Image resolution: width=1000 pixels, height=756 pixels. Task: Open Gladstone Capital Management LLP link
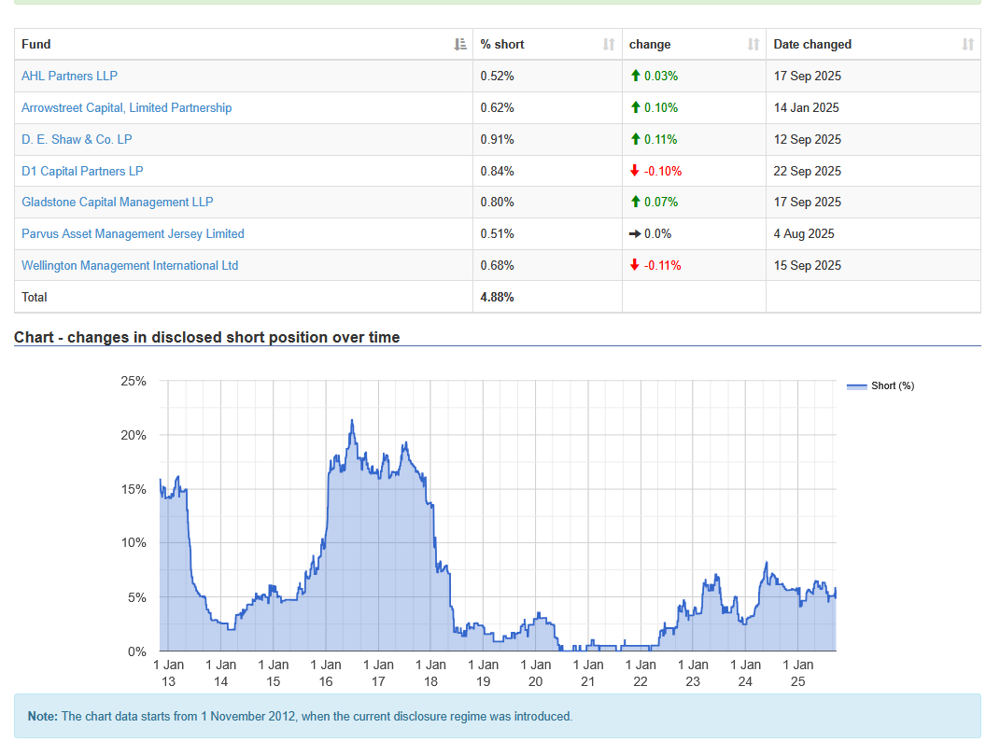tap(118, 203)
